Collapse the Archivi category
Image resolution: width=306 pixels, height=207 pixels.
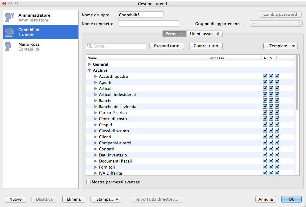[89, 71]
